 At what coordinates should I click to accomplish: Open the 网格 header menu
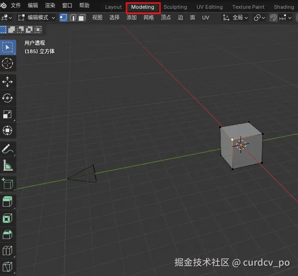point(149,18)
